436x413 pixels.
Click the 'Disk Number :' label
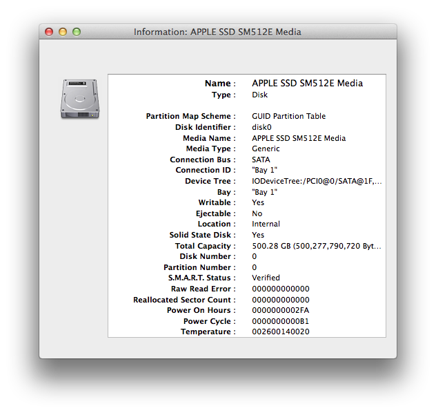coord(208,257)
